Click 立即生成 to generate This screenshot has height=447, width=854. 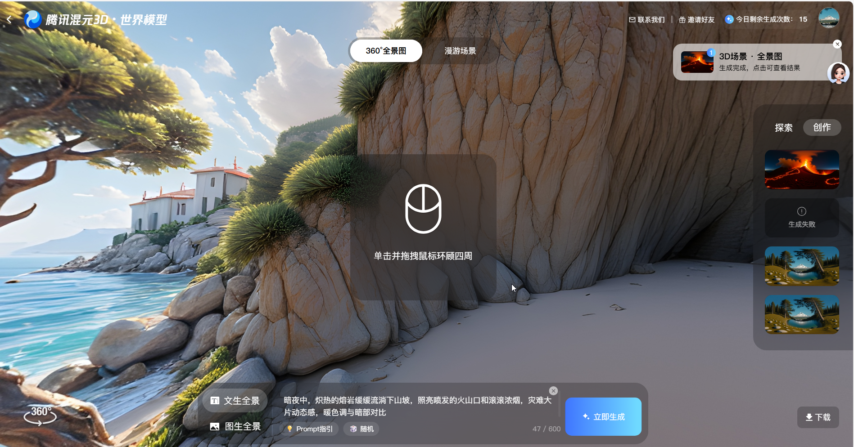(603, 416)
